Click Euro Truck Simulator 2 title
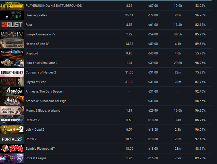Viewport: 217px width, 164px height. tap(41, 63)
